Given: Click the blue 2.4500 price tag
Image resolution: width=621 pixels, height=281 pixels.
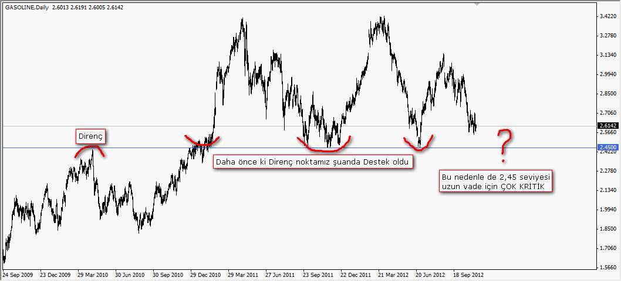Looking at the screenshot, I should click(607, 148).
